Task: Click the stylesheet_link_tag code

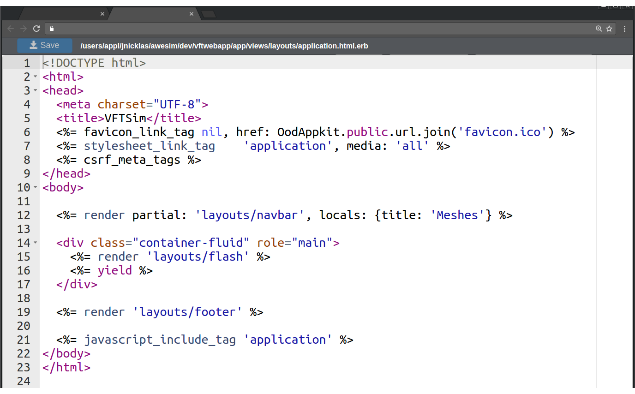Action: [x=150, y=146]
